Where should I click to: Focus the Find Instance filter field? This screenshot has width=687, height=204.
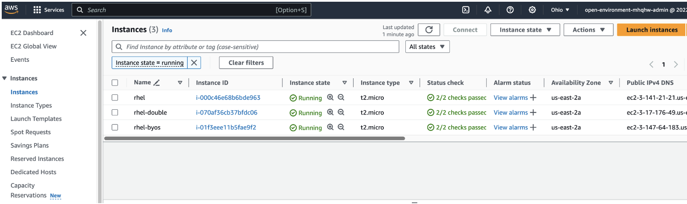tap(255, 47)
